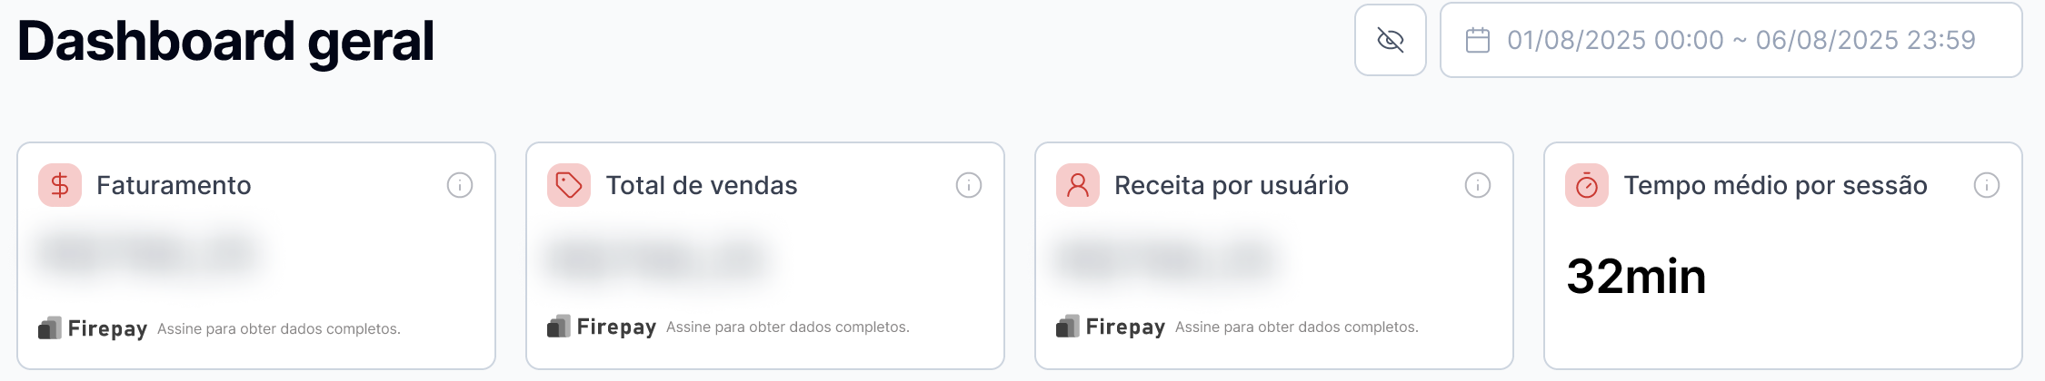This screenshot has height=381, width=2045.
Task: Click subscribe text under Total de vendas
Action: pos(788,327)
